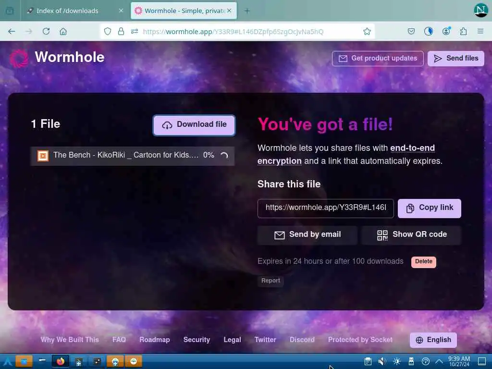Image resolution: width=492 pixels, height=369 pixels.
Task: Go forward to the next page
Action: pos(29,31)
